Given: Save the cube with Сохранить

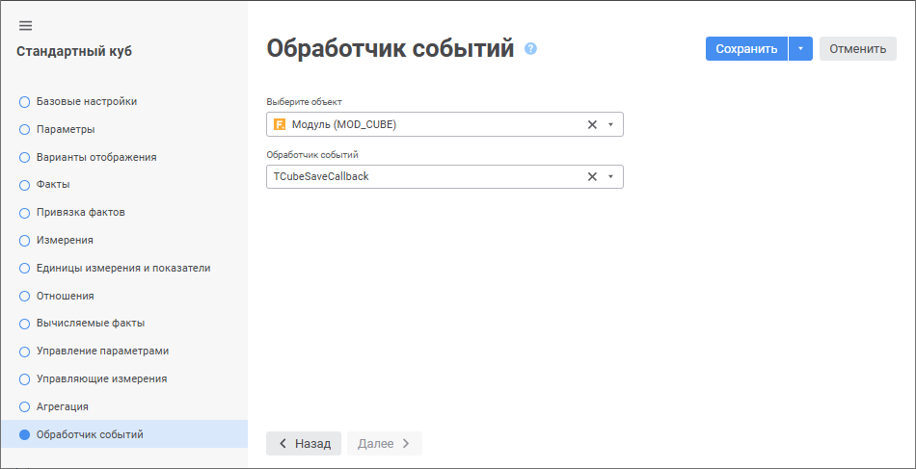Looking at the screenshot, I should click(x=746, y=49).
